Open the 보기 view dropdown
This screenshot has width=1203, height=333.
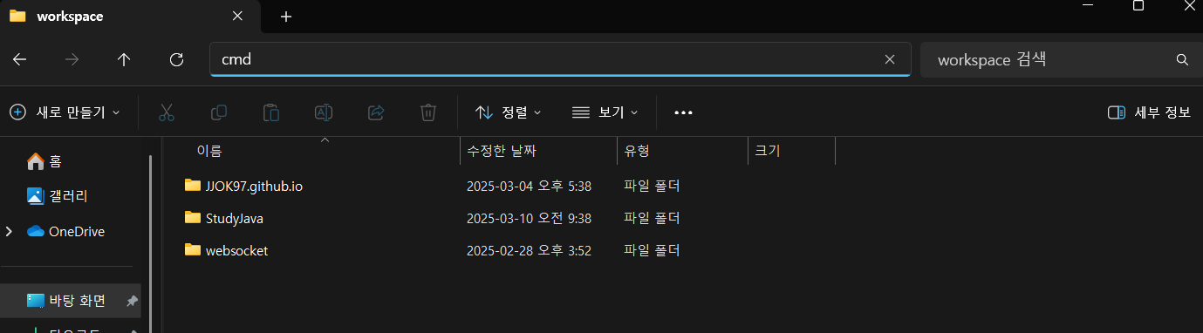point(605,112)
